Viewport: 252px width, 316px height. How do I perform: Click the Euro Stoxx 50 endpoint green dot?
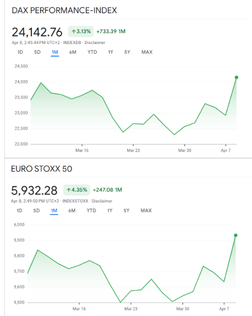pyautogui.click(x=236, y=236)
